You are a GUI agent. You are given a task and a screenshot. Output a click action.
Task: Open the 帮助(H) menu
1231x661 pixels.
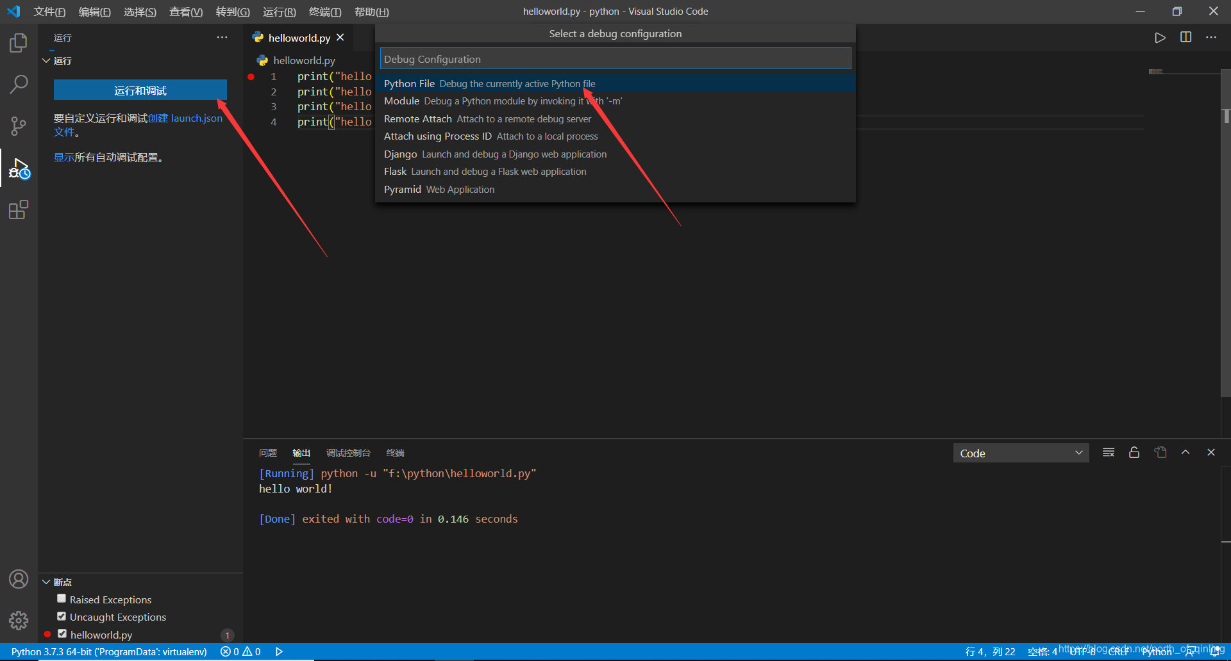click(x=372, y=12)
